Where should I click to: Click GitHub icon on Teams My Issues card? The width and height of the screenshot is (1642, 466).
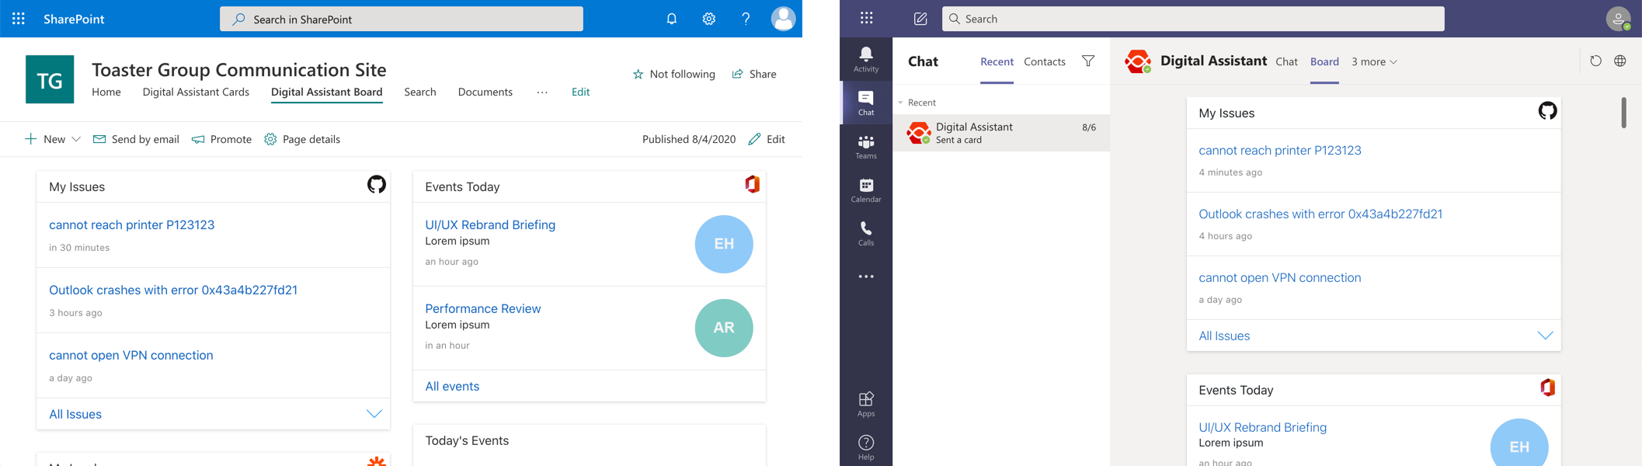pos(1547,110)
